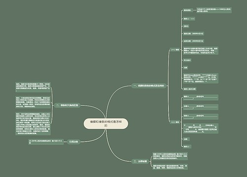The image size is (247, 177).
Task: Select the 借款日期 2009年4月1日 node
Action: pos(193,33)
